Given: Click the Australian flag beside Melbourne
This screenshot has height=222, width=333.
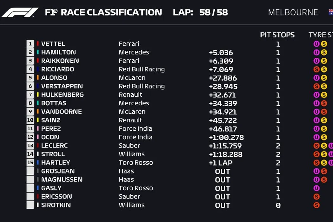Looking at the screenshot, I should coord(330,12).
